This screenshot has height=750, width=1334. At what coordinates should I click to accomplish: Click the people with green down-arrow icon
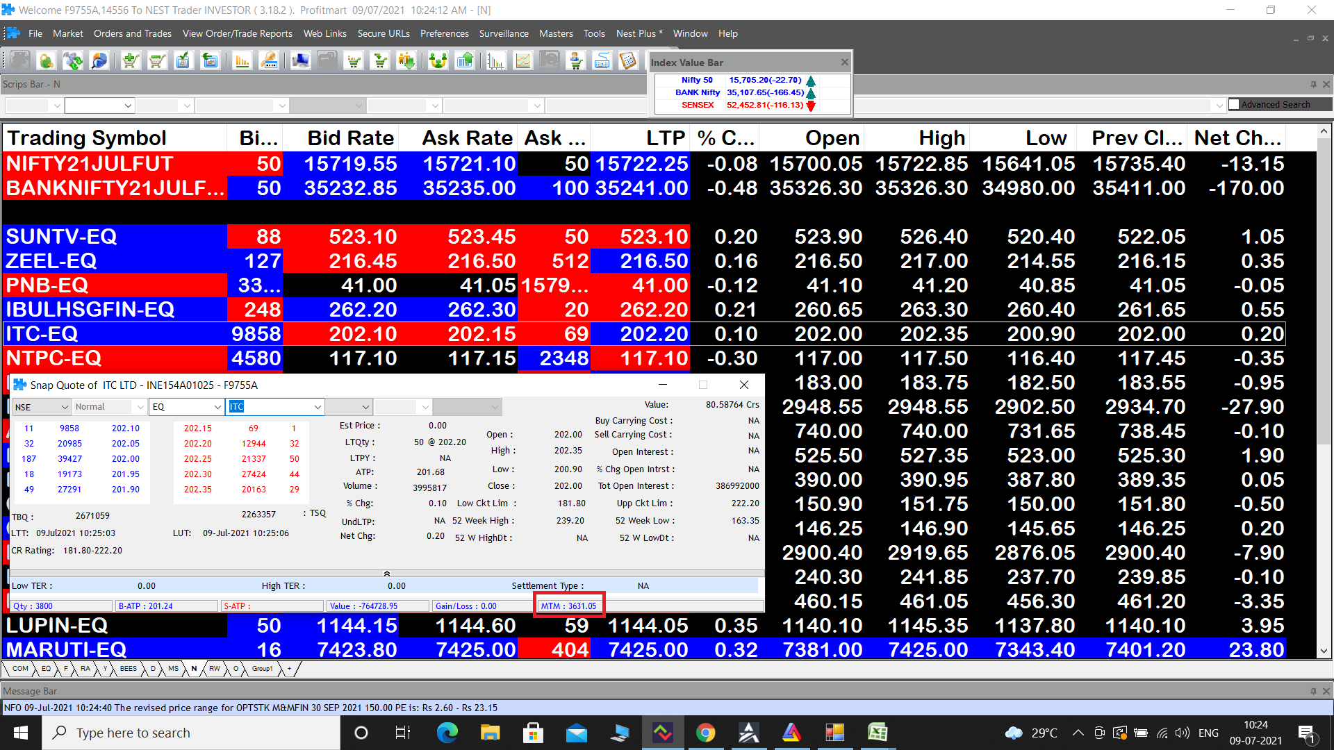[406, 61]
